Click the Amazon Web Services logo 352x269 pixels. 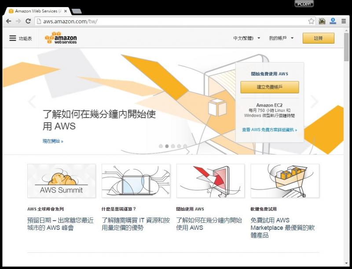tap(61, 38)
